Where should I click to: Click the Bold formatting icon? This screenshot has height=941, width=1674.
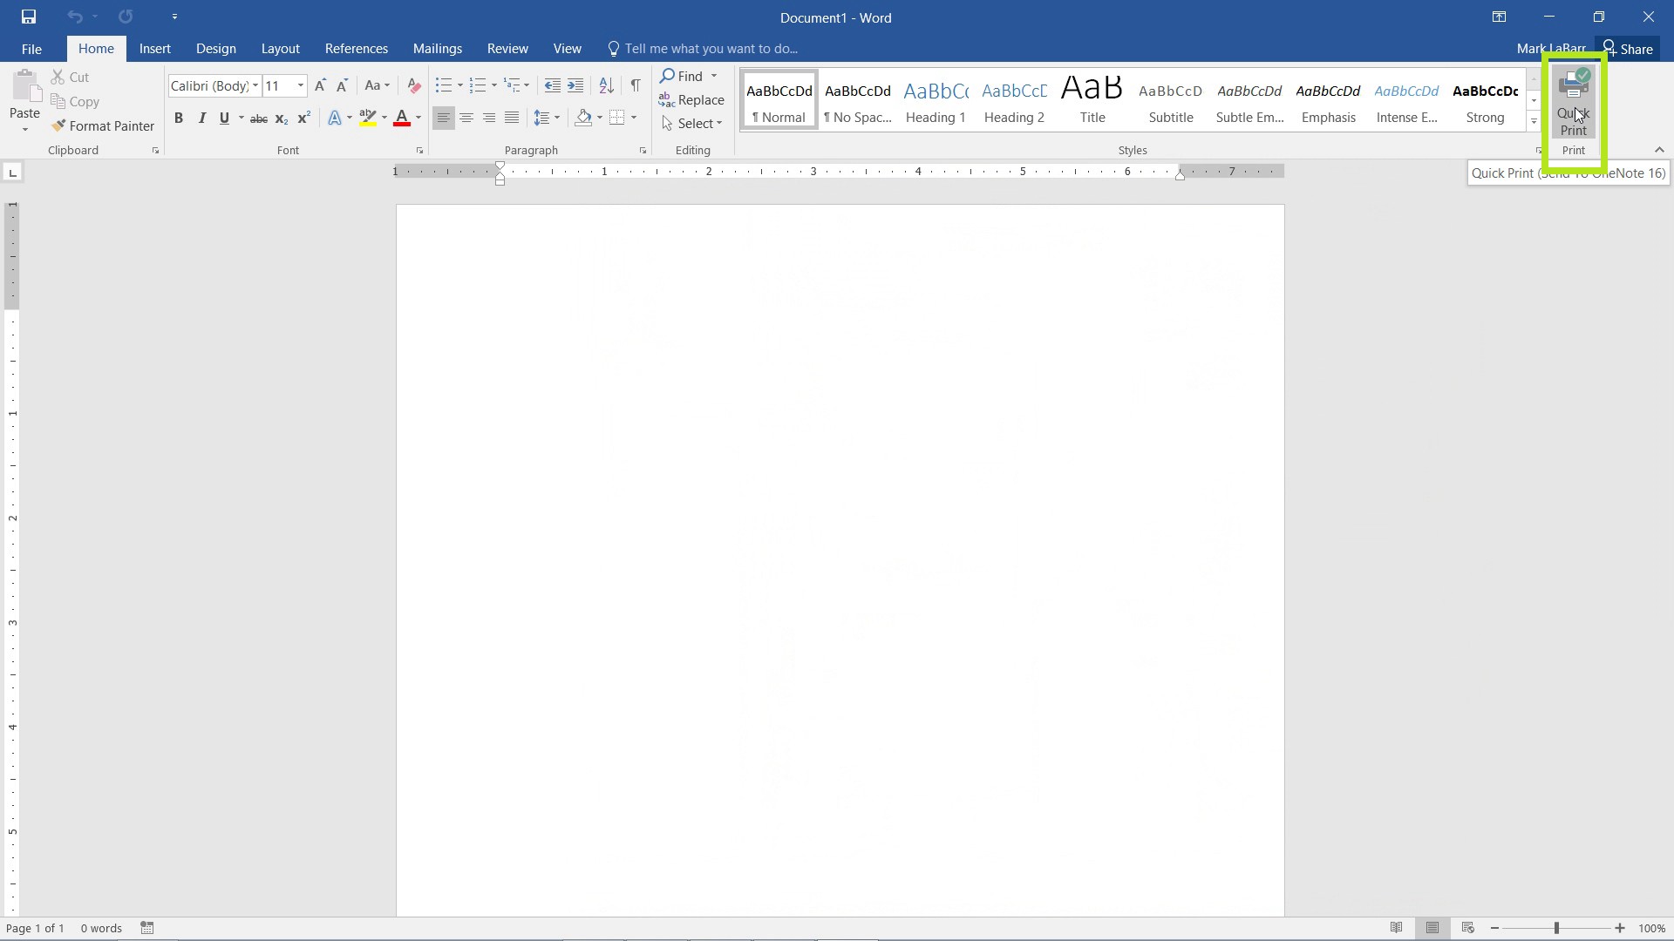click(180, 118)
